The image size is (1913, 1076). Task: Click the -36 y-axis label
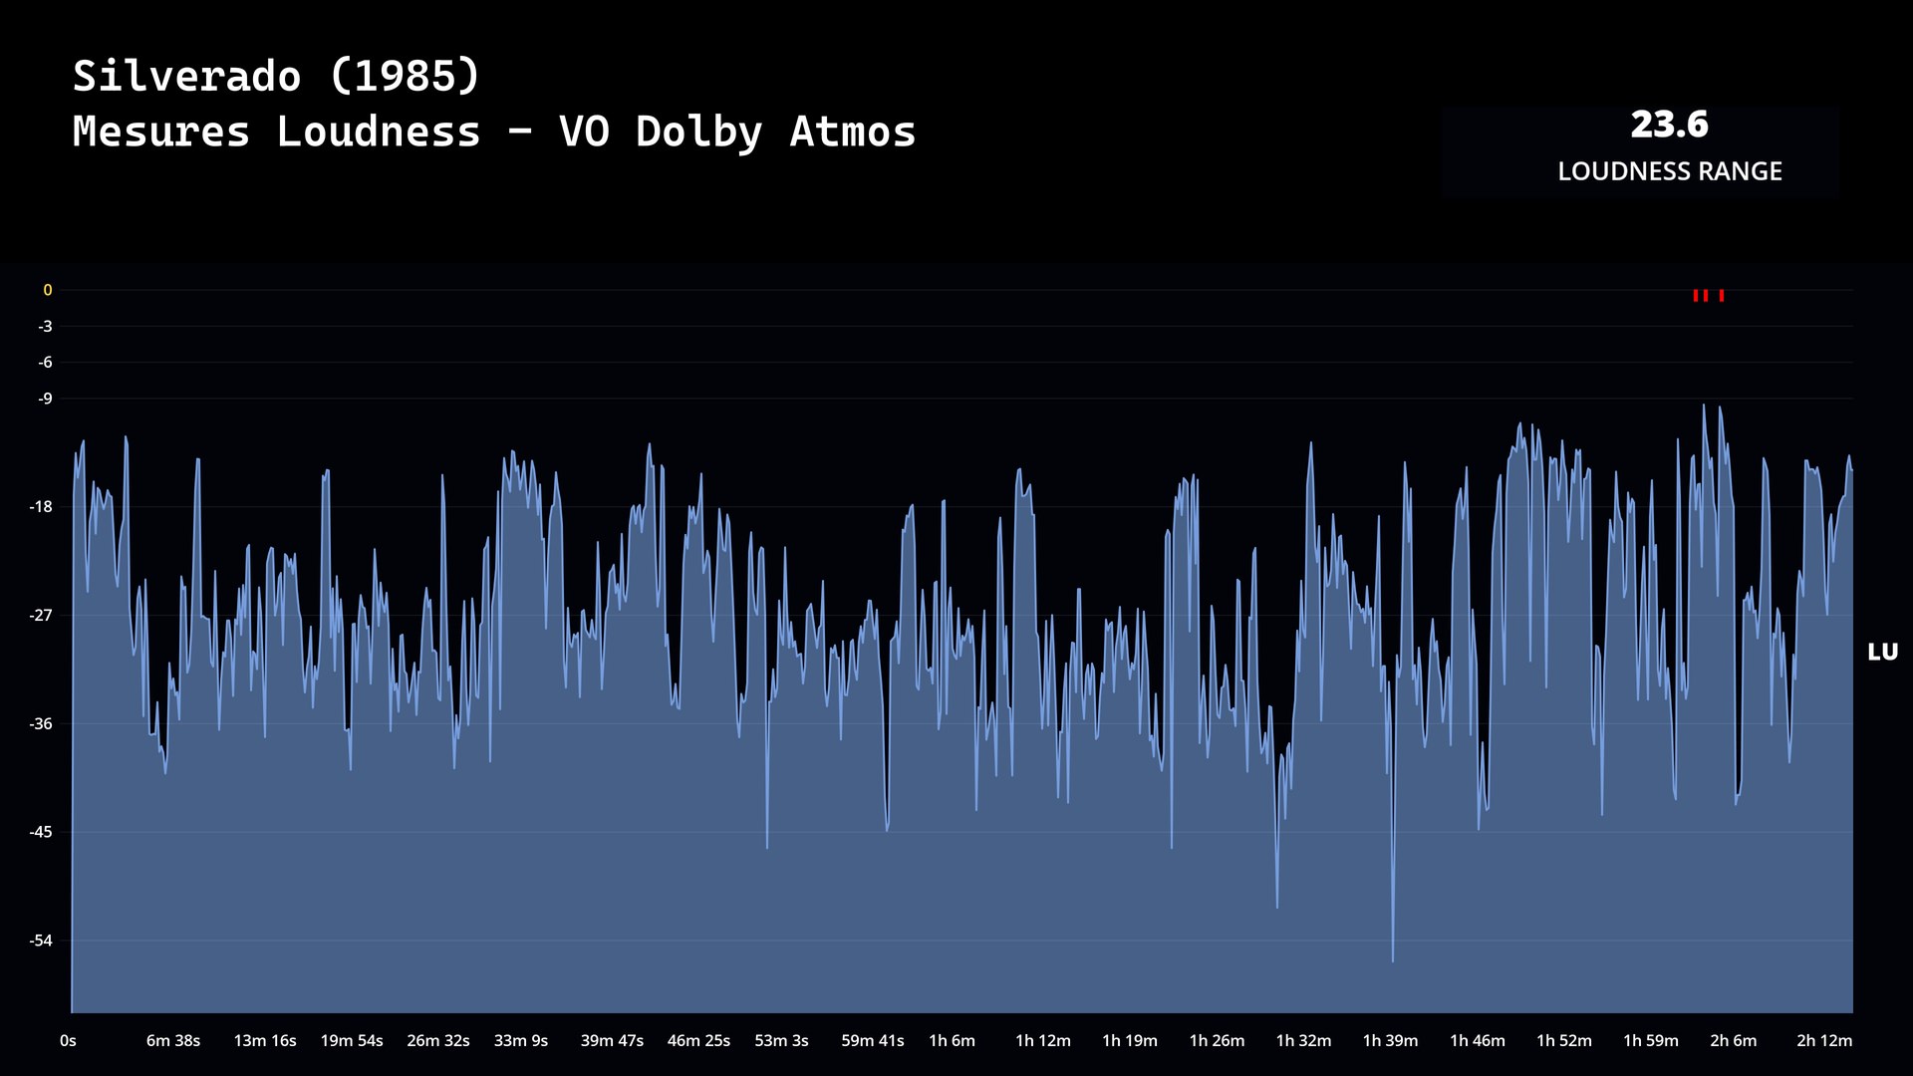click(x=41, y=724)
